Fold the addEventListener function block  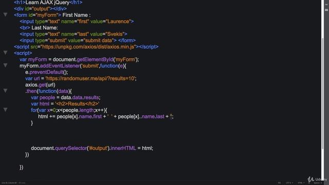5,65
